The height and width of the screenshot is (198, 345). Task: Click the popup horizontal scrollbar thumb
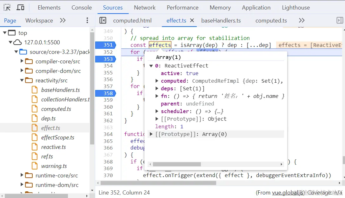click(177, 164)
